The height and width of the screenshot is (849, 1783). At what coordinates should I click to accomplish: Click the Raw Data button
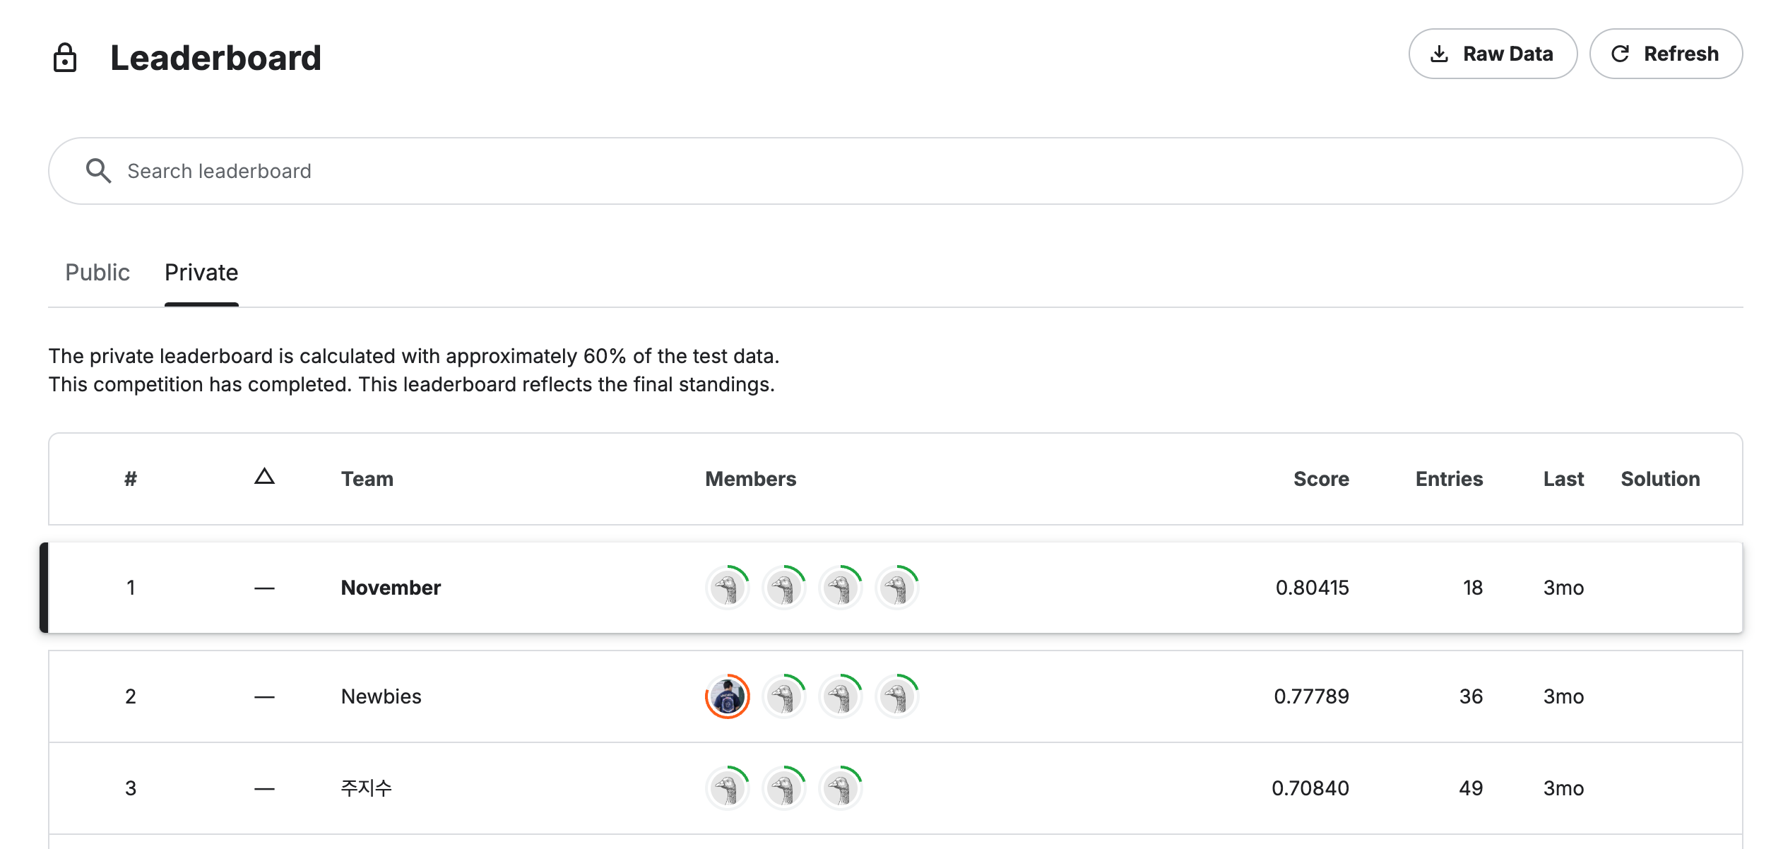coord(1493,53)
